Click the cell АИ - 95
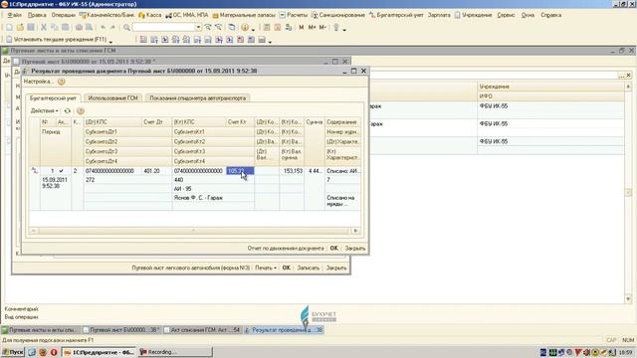Image resolution: width=637 pixels, height=358 pixels. pyautogui.click(x=213, y=189)
